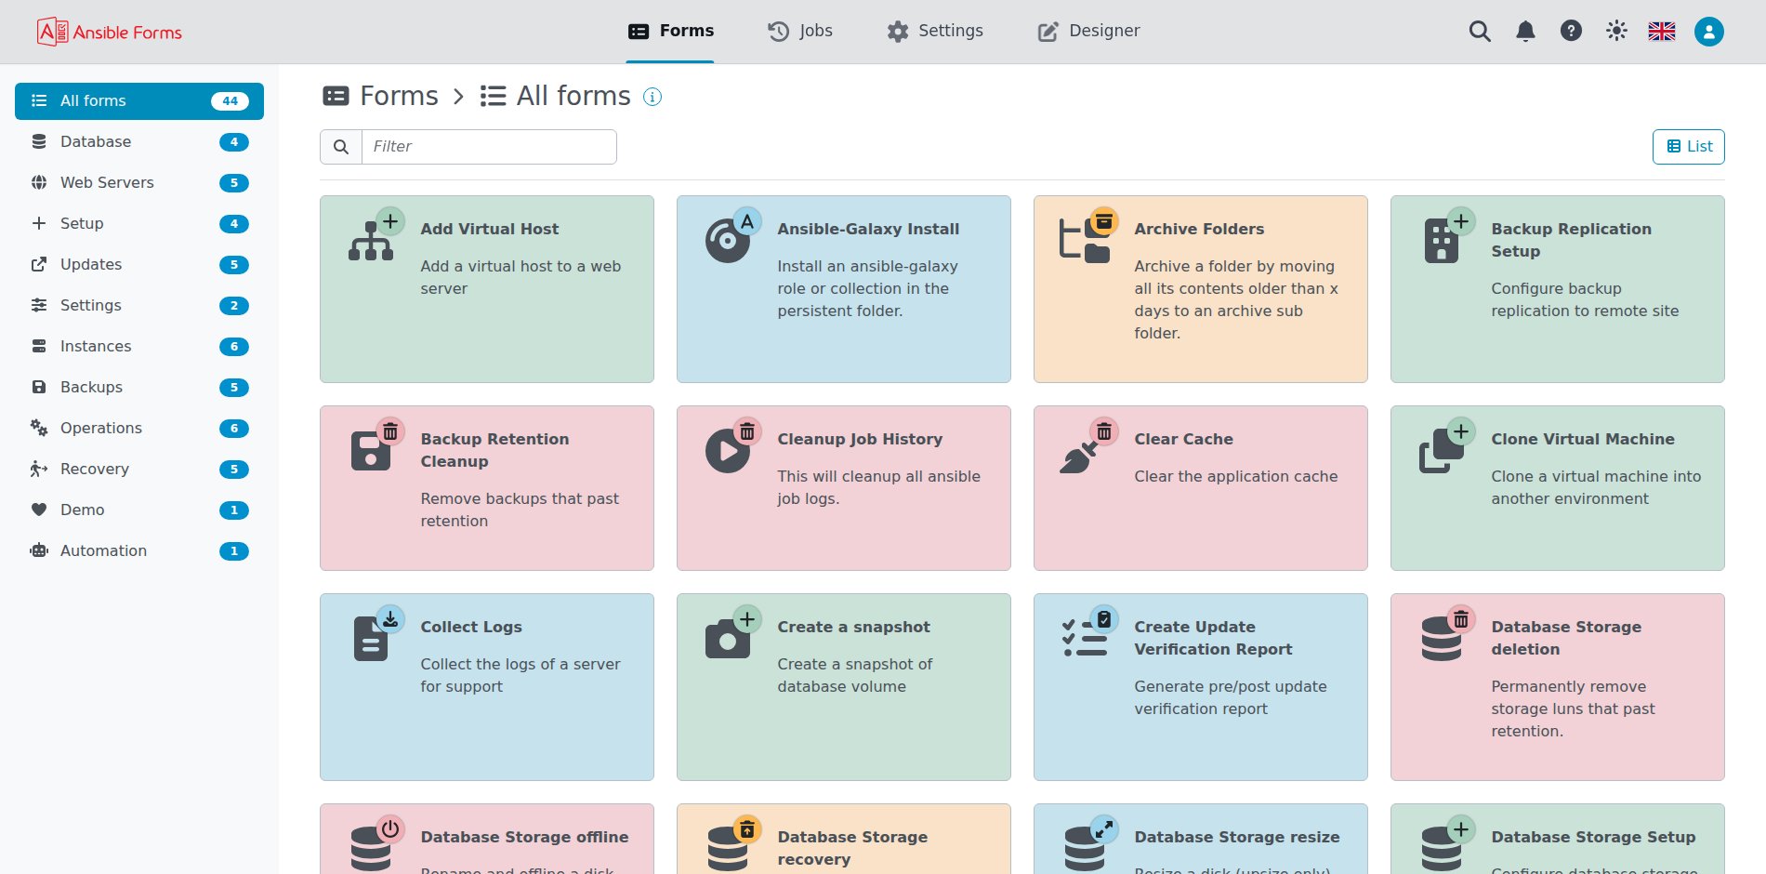This screenshot has height=874, width=1766.
Task: Click the Create Update Verification Report checklist icon
Action: pyautogui.click(x=1085, y=639)
